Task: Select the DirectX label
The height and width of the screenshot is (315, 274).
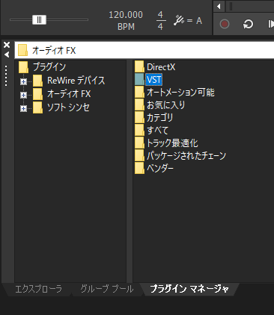Action: coord(161,67)
